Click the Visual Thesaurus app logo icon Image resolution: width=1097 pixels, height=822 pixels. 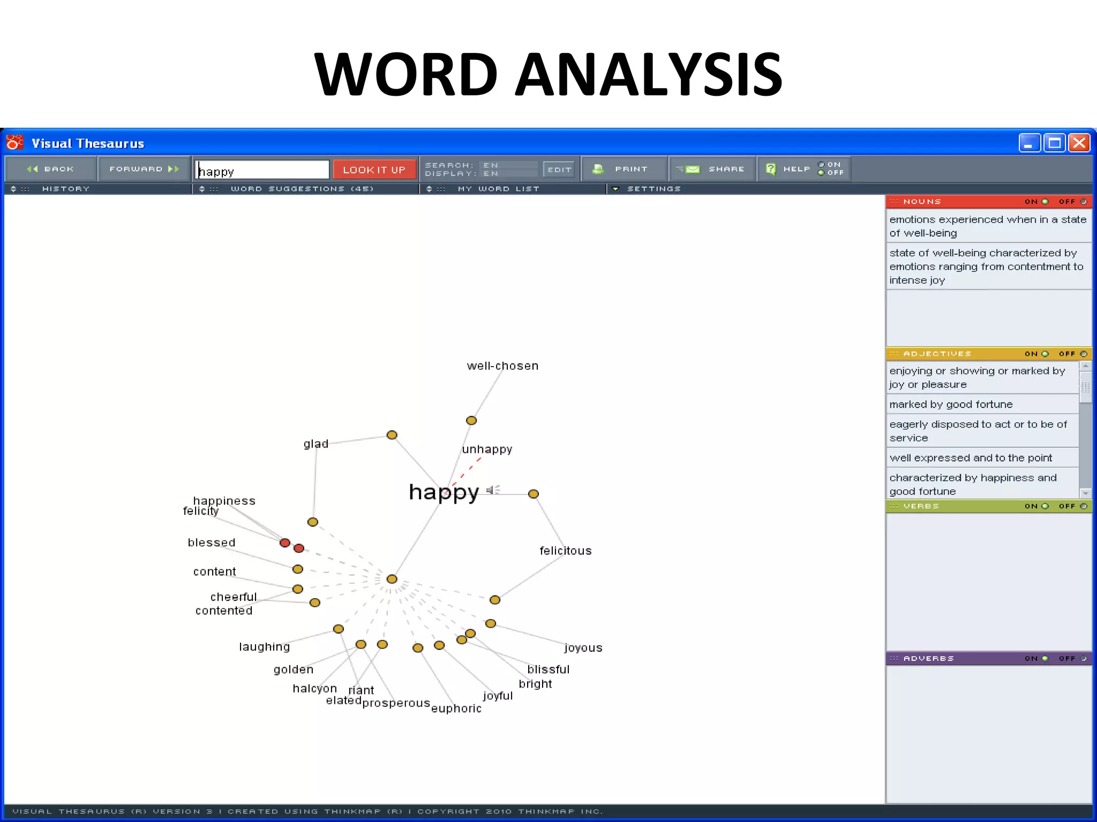(x=15, y=143)
